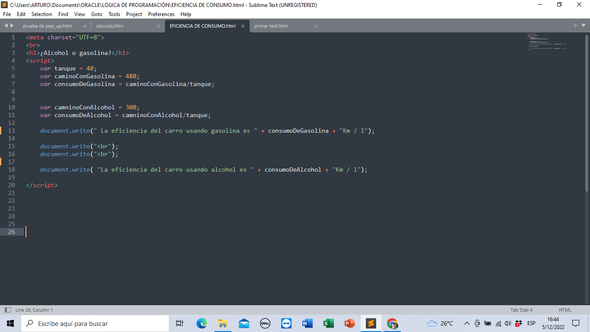The width and height of the screenshot is (590, 332).
Task: Open the weather 26°C widget
Action: pyautogui.click(x=440, y=323)
